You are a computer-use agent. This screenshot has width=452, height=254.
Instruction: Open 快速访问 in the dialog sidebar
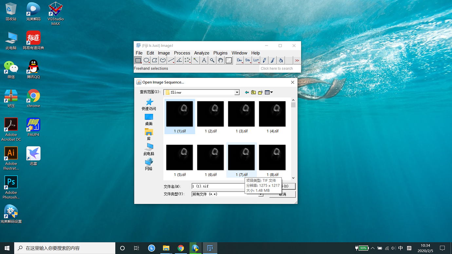point(149,104)
